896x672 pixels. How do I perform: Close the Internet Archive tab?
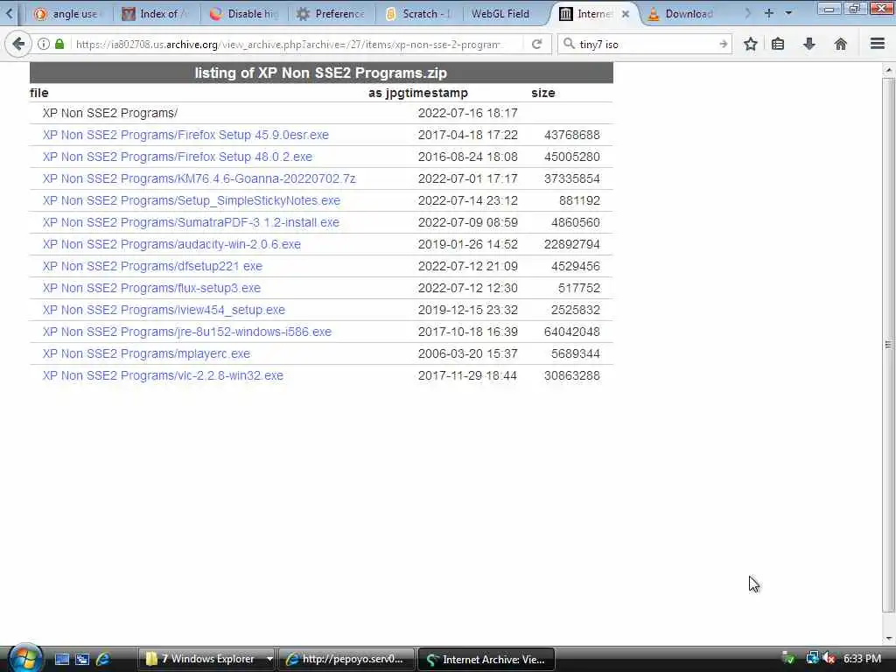tap(625, 14)
